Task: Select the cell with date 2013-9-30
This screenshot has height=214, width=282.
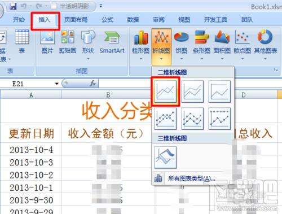Action: pos(31,200)
